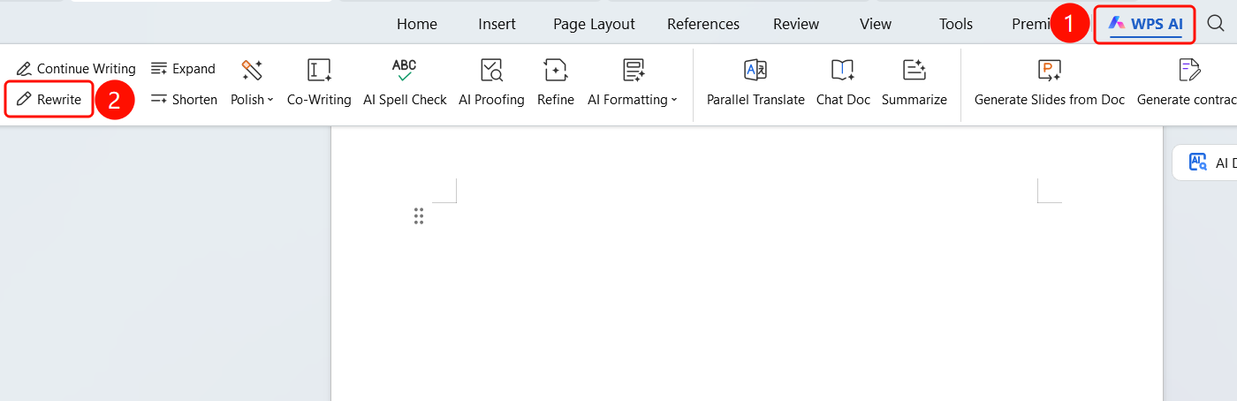
Task: Expand the Polish dropdown arrow
Action: pos(270,100)
